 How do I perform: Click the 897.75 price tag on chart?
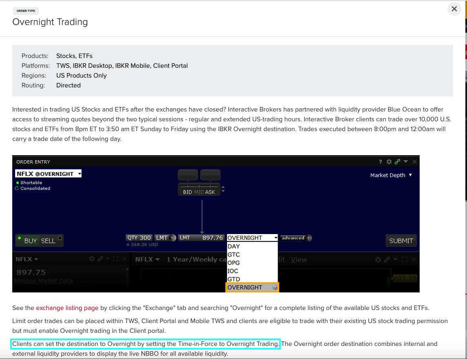pos(405,278)
